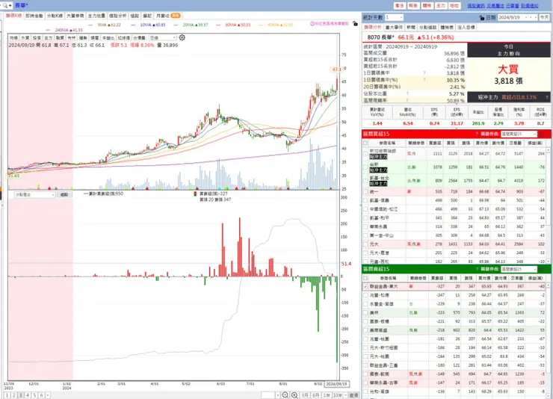Click the pink info icon above chart

pos(312,24)
